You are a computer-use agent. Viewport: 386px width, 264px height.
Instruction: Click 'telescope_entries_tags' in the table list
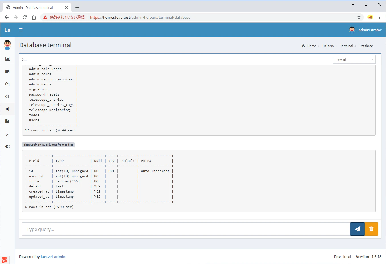51,105
